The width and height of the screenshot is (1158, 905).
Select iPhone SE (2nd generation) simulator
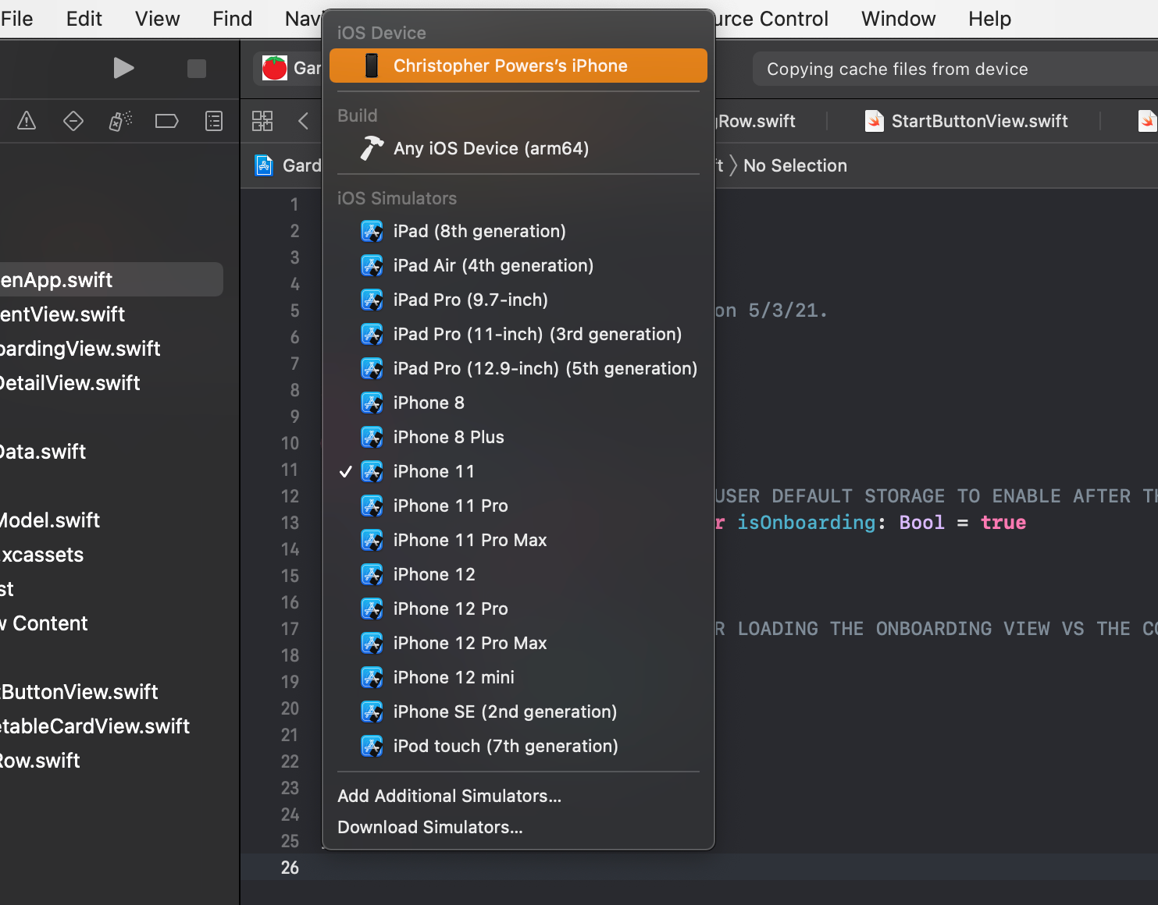point(518,712)
